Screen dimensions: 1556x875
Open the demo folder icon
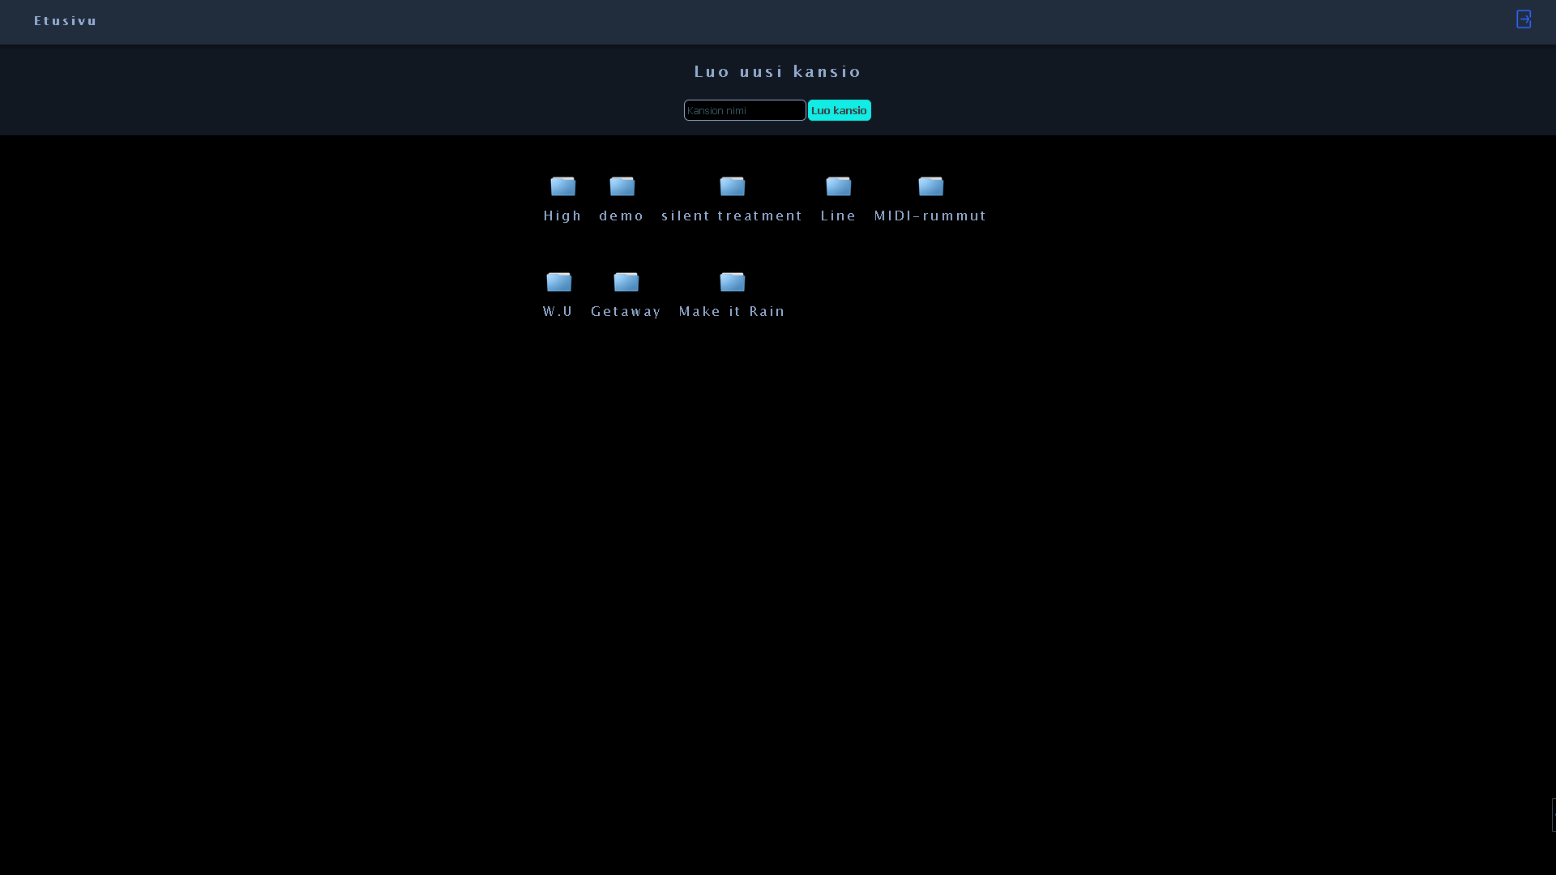[x=622, y=186]
